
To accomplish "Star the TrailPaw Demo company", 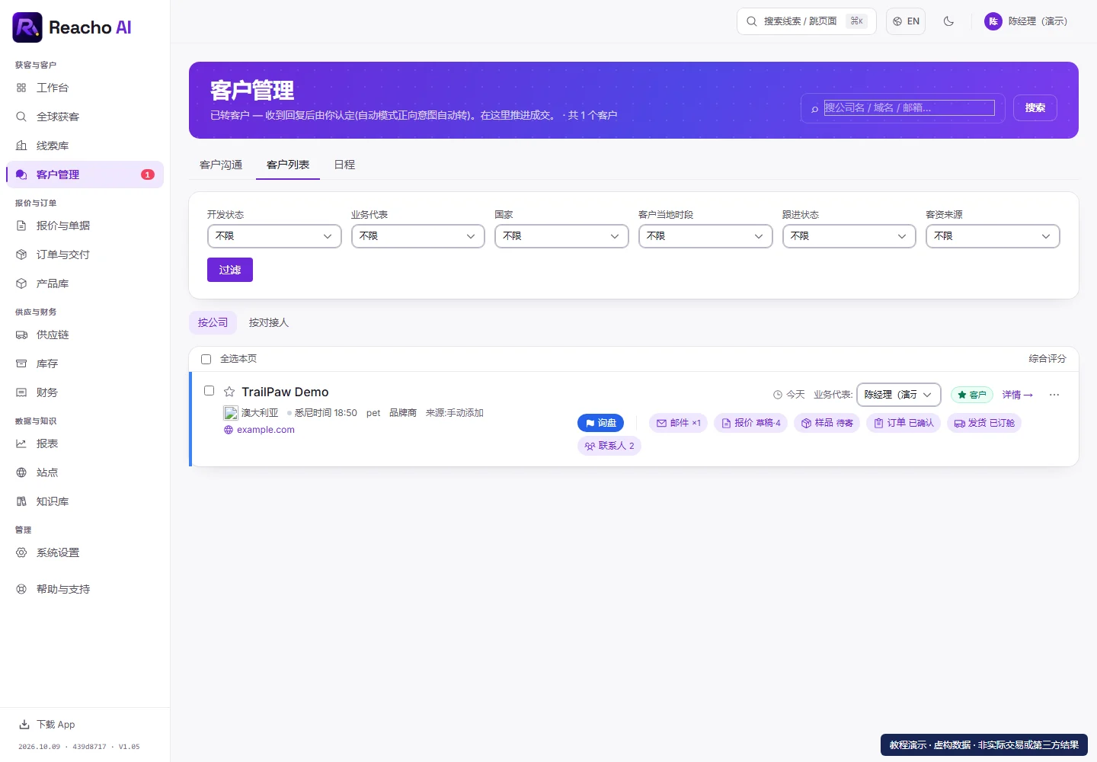I will [x=229, y=392].
